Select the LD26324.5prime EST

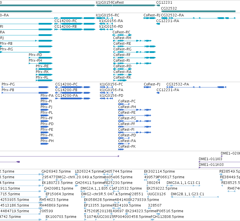click(89, 171)
